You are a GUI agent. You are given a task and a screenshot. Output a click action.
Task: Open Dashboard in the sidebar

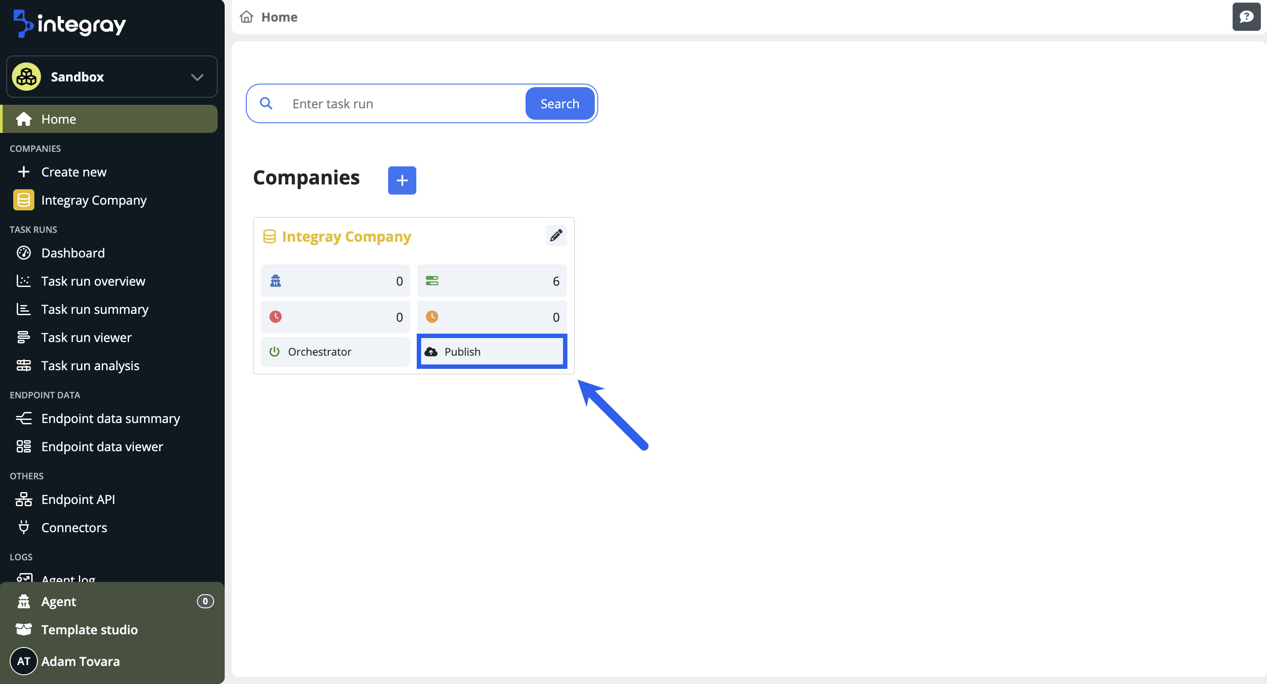click(73, 253)
